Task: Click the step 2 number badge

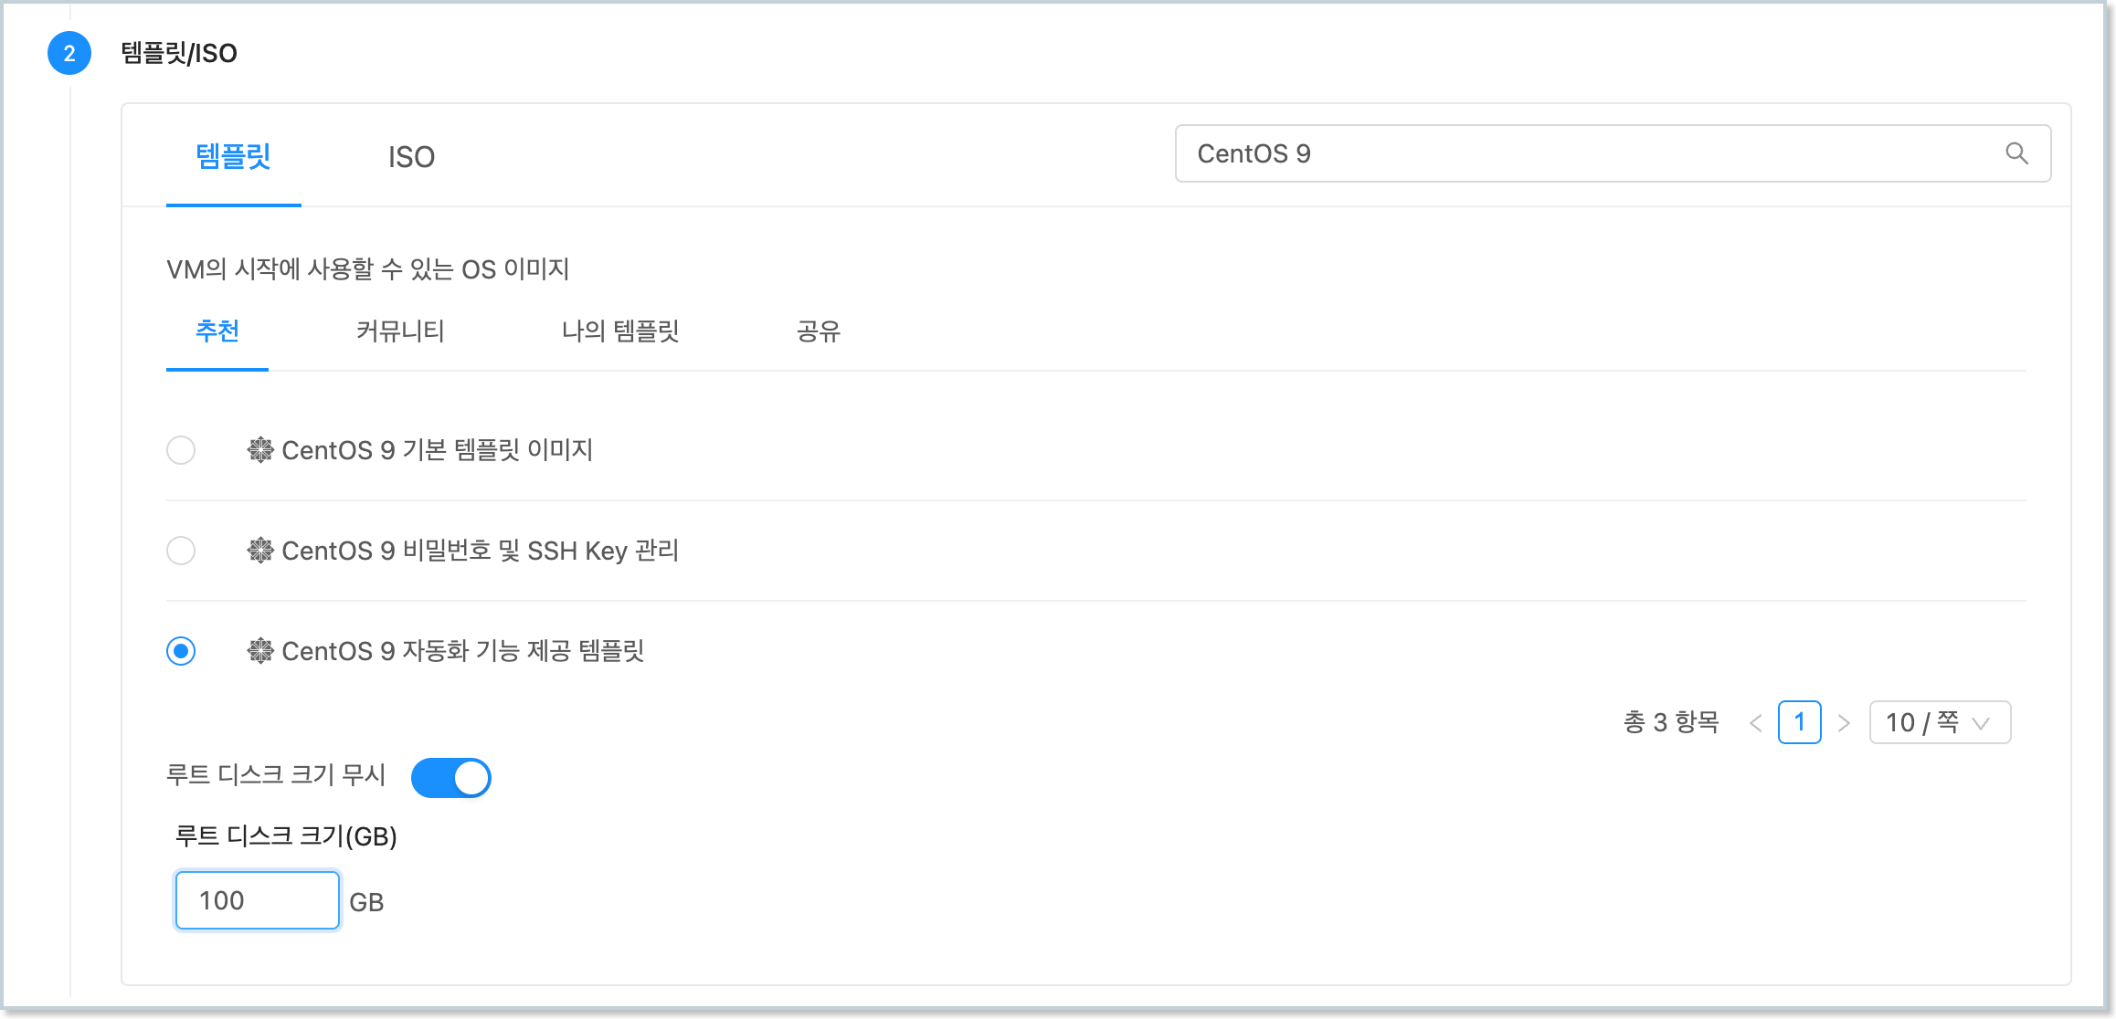Action: tap(68, 53)
